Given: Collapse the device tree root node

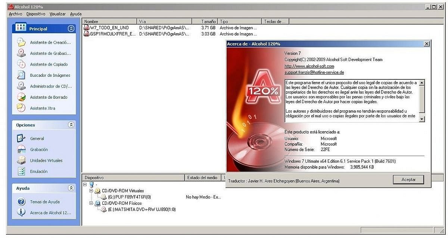Looking at the screenshot, I should pyautogui.click(x=85, y=184).
